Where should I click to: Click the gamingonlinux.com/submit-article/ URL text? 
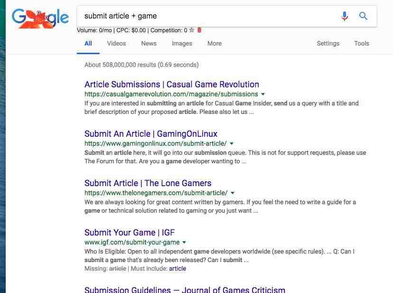tap(155, 143)
